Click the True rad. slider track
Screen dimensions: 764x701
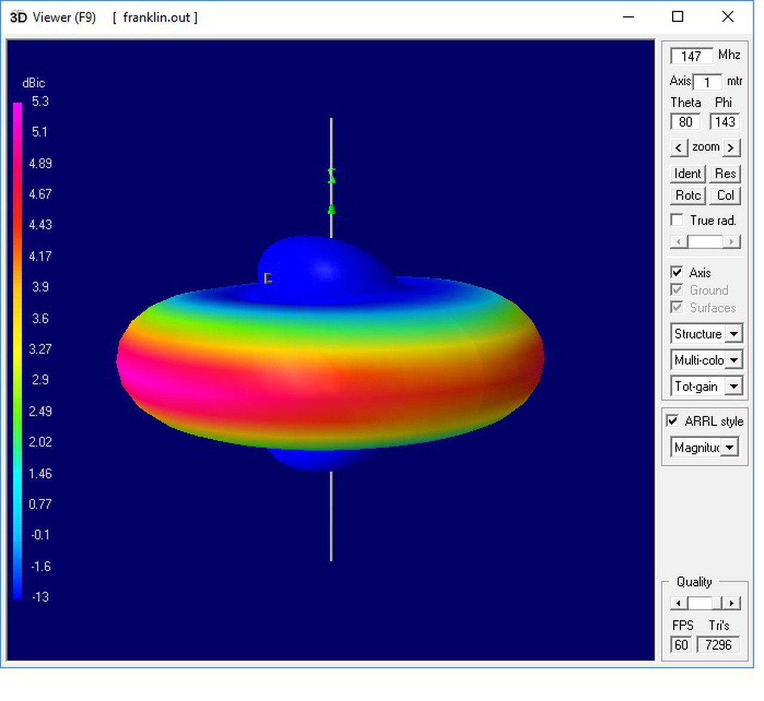[706, 242]
